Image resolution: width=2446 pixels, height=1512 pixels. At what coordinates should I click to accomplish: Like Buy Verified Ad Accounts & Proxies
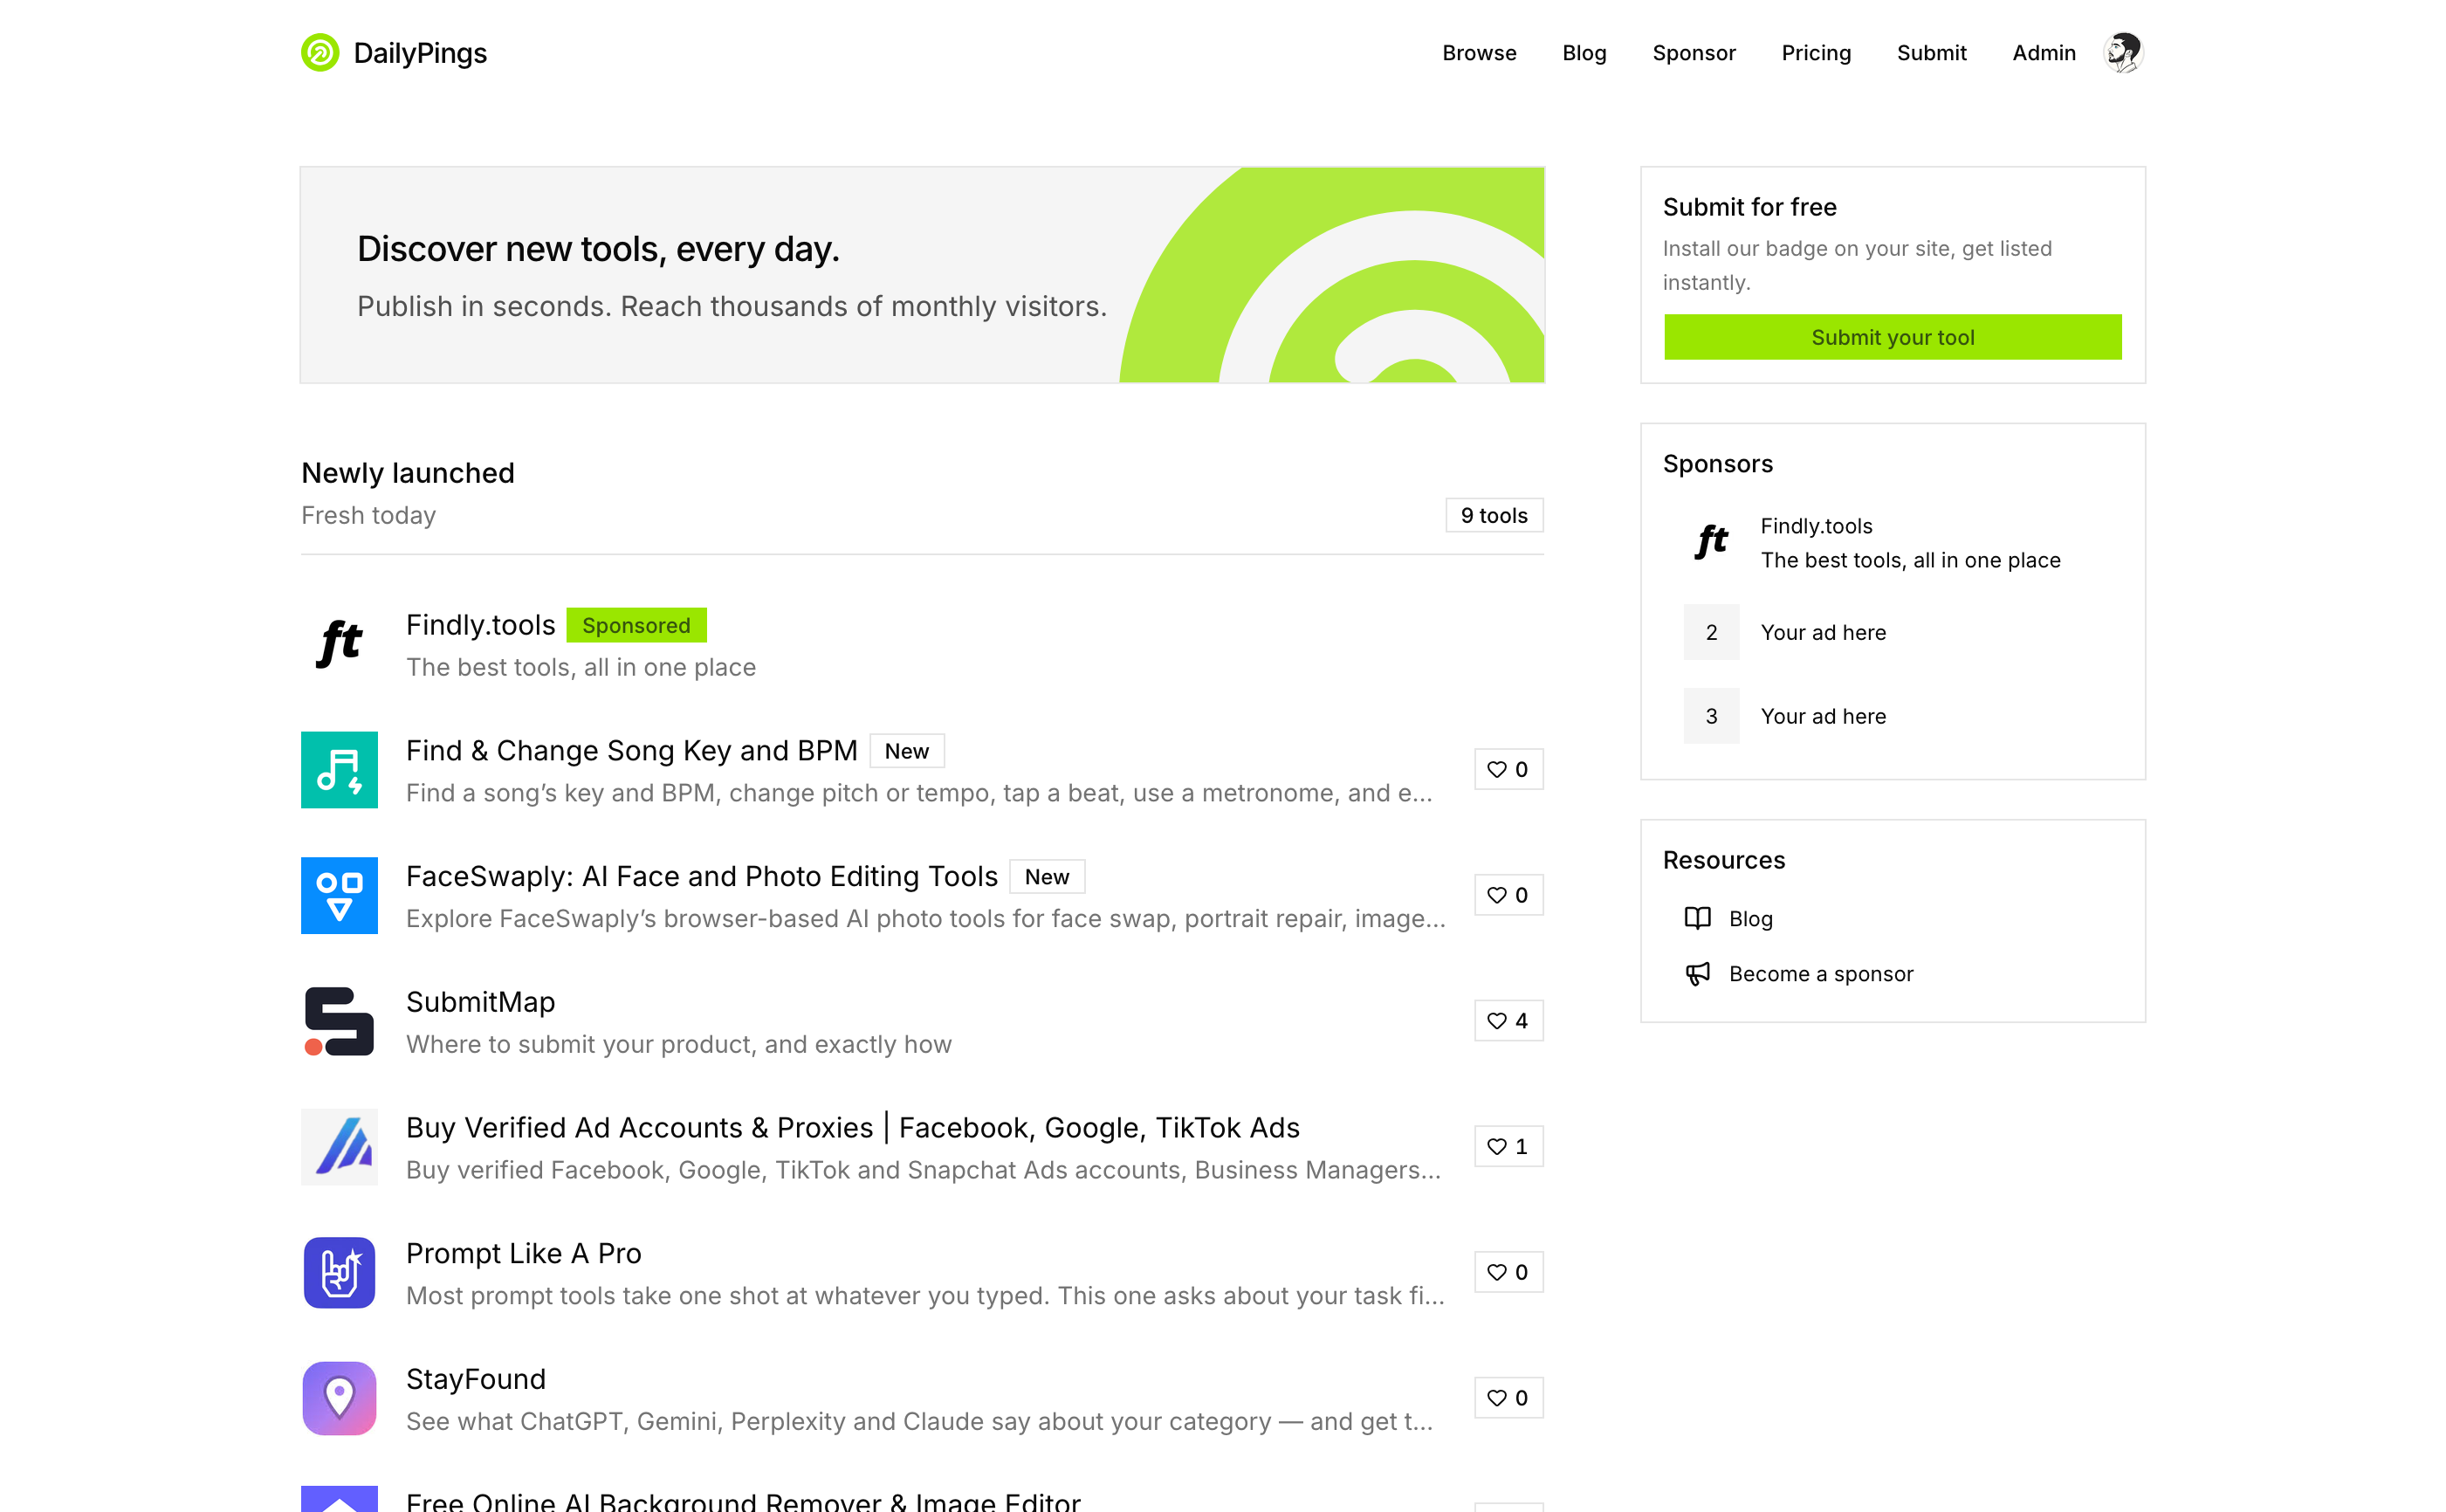1508,1147
